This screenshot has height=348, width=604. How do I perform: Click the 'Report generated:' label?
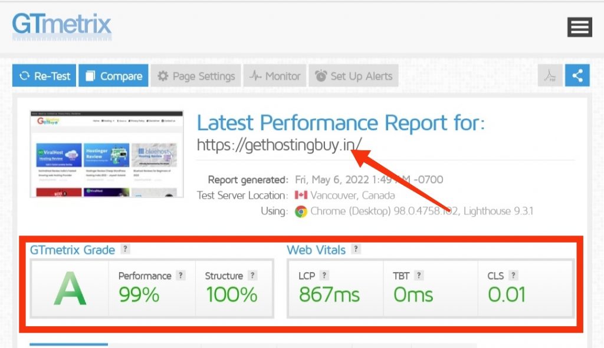click(x=248, y=180)
